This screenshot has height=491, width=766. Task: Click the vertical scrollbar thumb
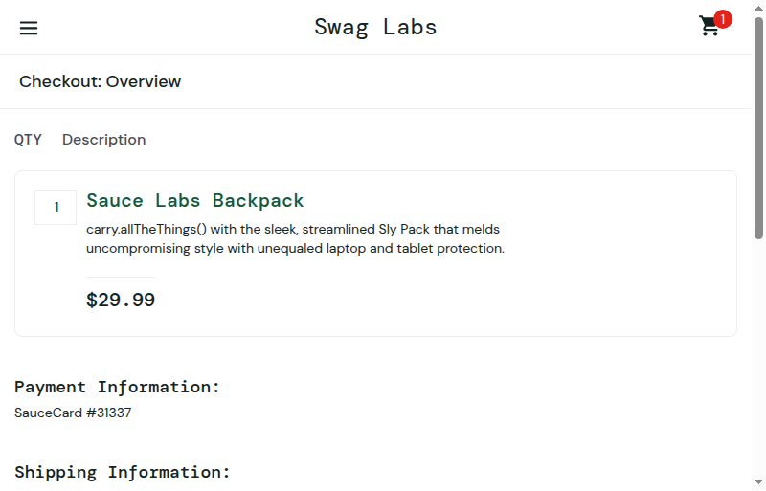(x=758, y=128)
